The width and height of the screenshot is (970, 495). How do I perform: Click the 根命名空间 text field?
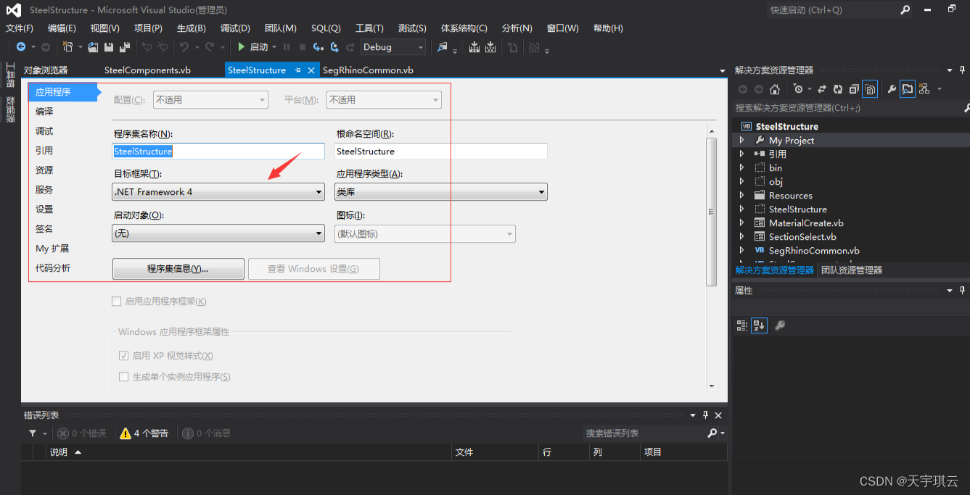click(x=441, y=151)
